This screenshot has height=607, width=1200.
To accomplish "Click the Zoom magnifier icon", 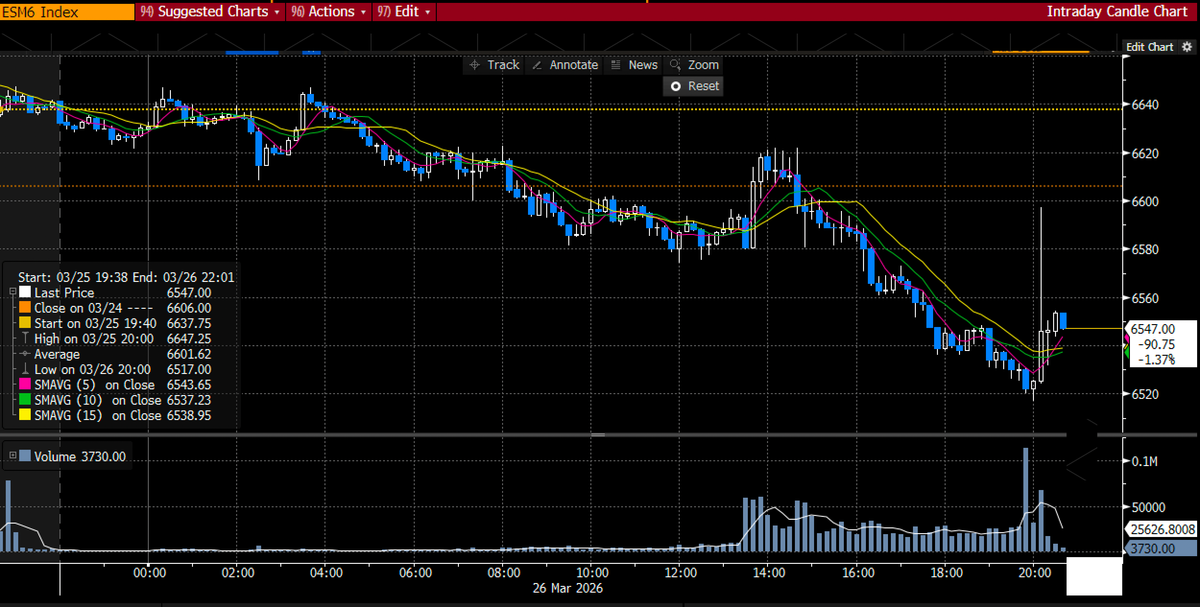I will 675,65.
